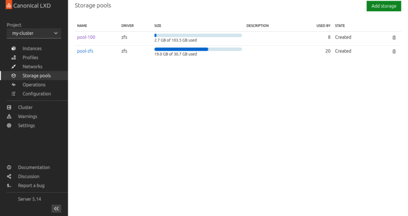Click the Profiles sidebar icon
Viewport: 408px width, 216px height.
13,57
